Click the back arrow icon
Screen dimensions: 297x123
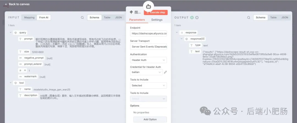click(6, 4)
